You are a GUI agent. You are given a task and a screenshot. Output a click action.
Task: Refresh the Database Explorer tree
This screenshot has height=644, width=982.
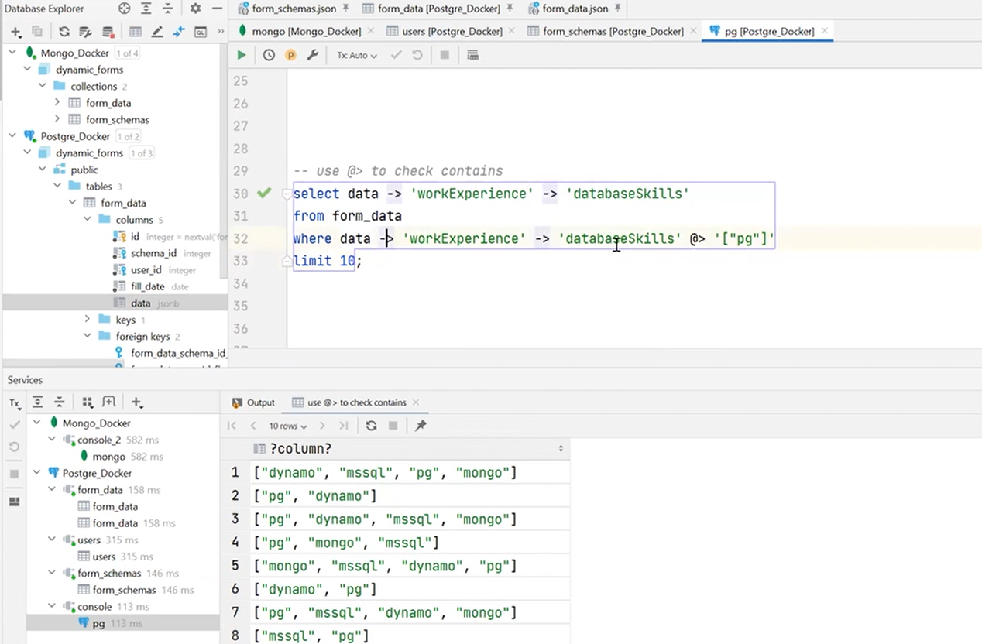click(64, 33)
